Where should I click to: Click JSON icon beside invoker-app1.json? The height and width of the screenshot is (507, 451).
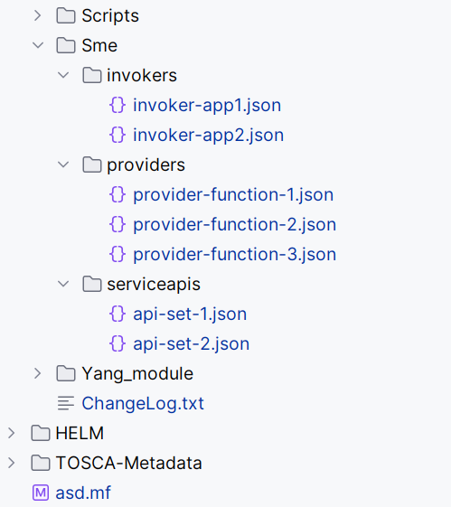point(117,105)
